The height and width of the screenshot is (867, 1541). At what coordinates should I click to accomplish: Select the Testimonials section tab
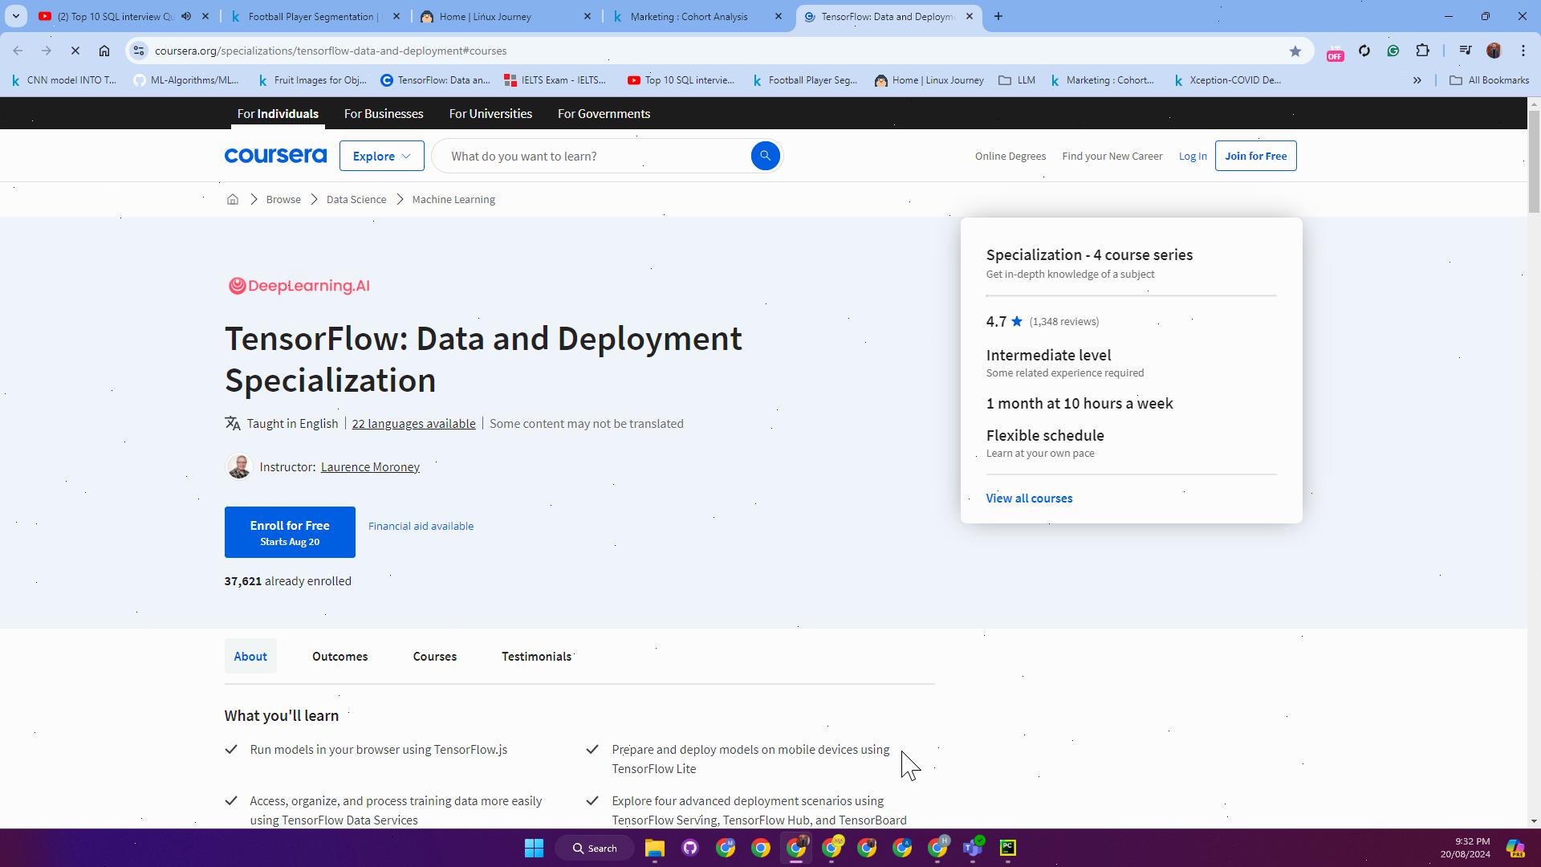536,656
